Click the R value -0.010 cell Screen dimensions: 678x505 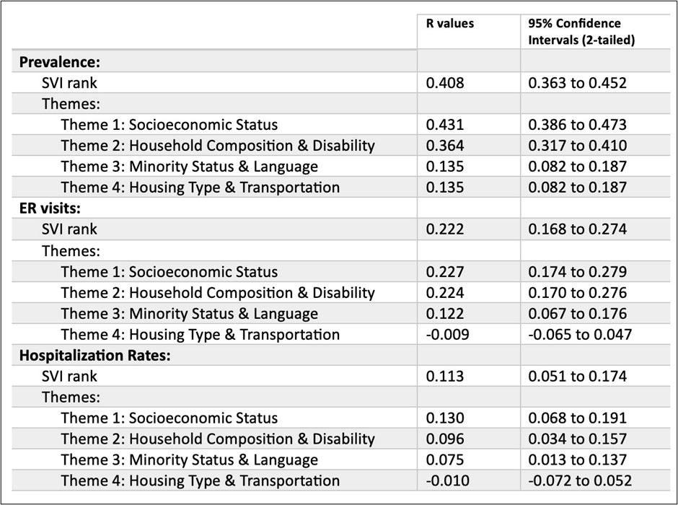click(448, 481)
